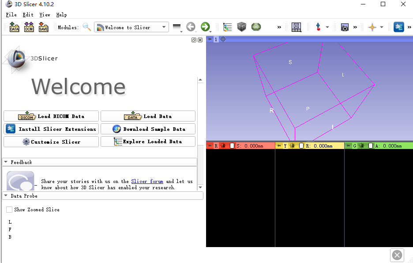The image size is (413, 263).
Task: Pin the 3D view controller
Action: click(x=210, y=39)
